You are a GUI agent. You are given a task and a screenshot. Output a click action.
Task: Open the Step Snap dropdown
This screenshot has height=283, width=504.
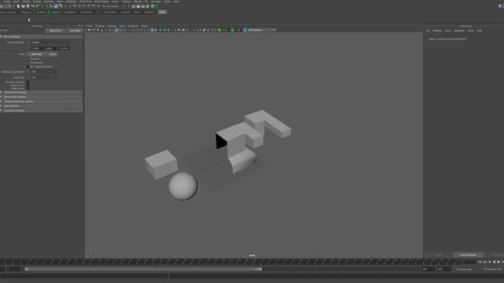pos(39,78)
